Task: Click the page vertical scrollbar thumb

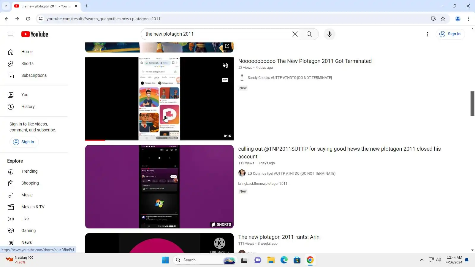Action: click(472, 104)
